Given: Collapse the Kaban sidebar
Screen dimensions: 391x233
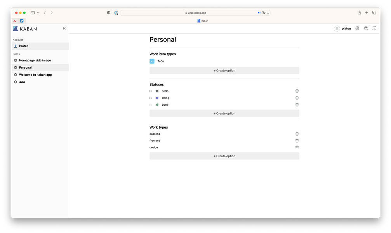Looking at the screenshot, I should coord(64,28).
